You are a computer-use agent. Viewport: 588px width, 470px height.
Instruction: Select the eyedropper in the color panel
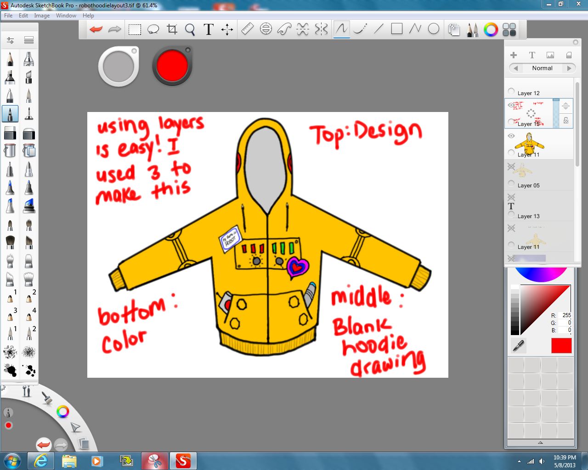pos(517,346)
